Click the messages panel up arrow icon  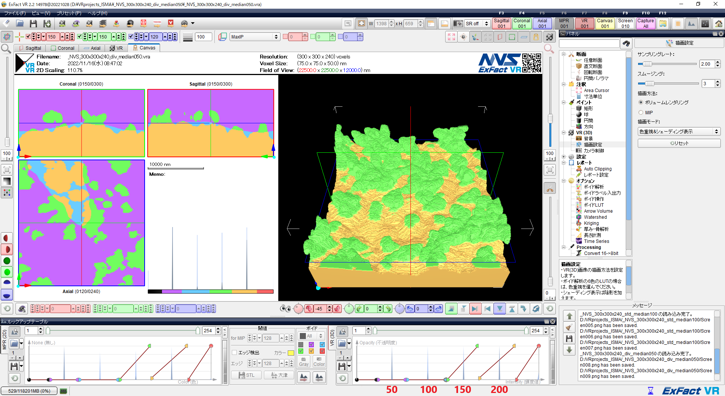coord(569,316)
